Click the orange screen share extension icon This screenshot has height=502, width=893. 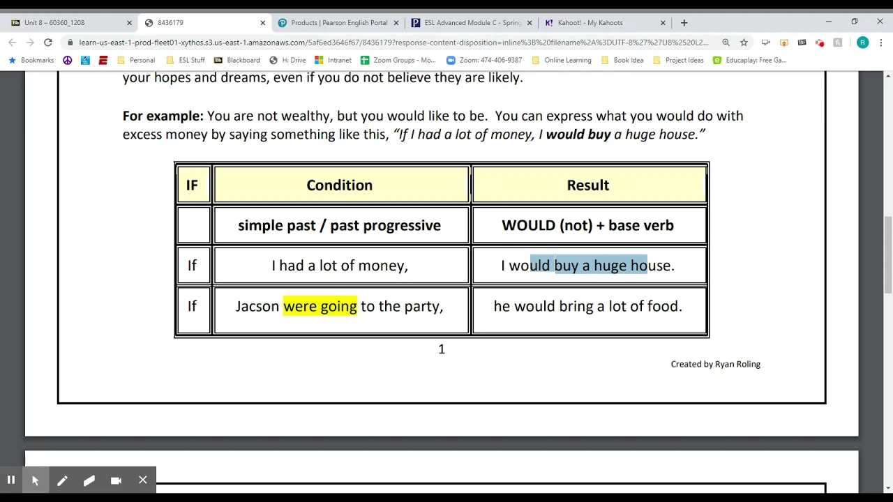[784, 43]
